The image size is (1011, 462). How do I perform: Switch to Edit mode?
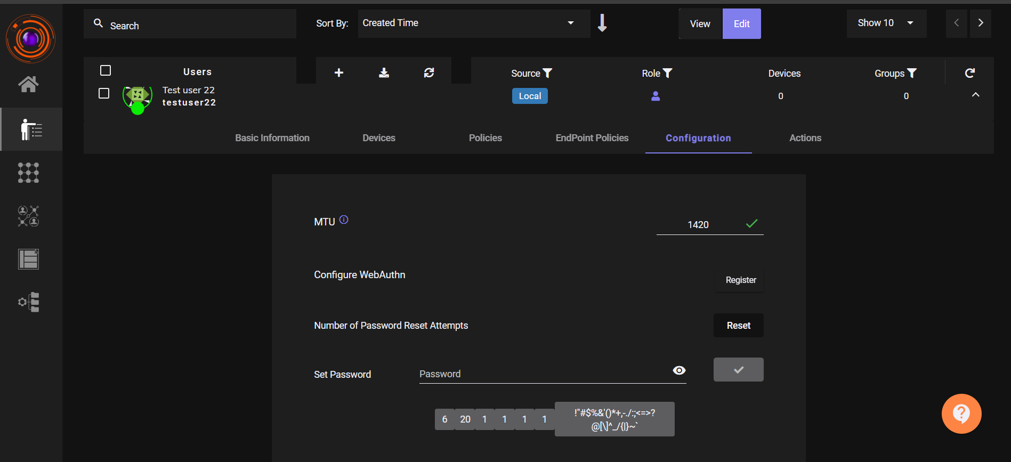pyautogui.click(x=741, y=24)
